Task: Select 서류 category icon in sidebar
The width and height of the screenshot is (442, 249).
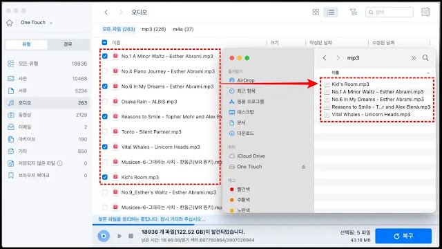Action: (11, 91)
